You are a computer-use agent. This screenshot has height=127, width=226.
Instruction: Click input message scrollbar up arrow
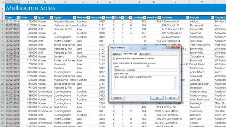[175, 77]
